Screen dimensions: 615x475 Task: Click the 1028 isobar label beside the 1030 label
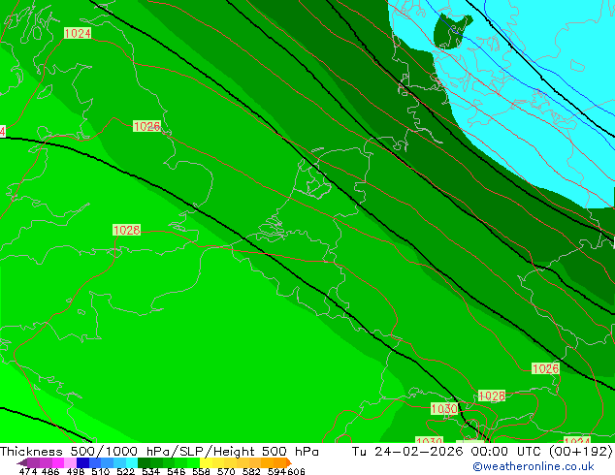tap(492, 396)
